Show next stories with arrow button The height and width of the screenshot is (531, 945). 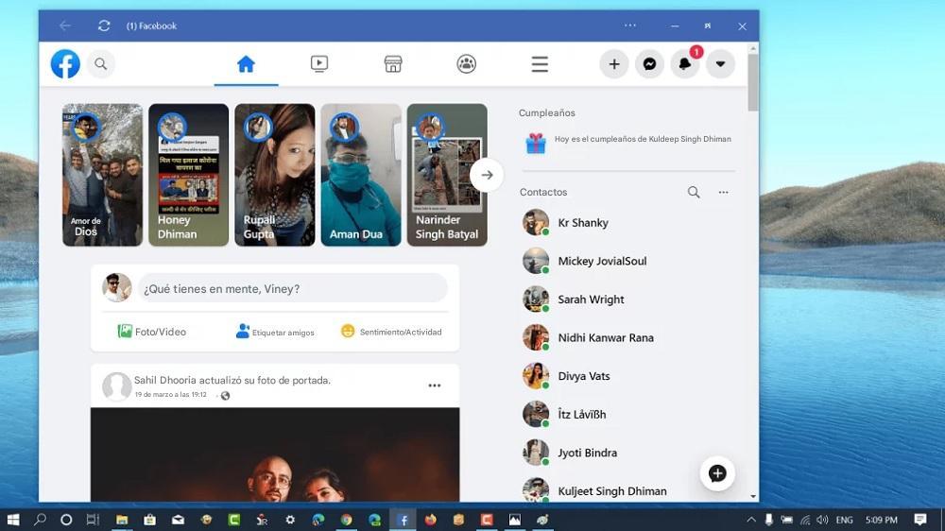click(487, 175)
